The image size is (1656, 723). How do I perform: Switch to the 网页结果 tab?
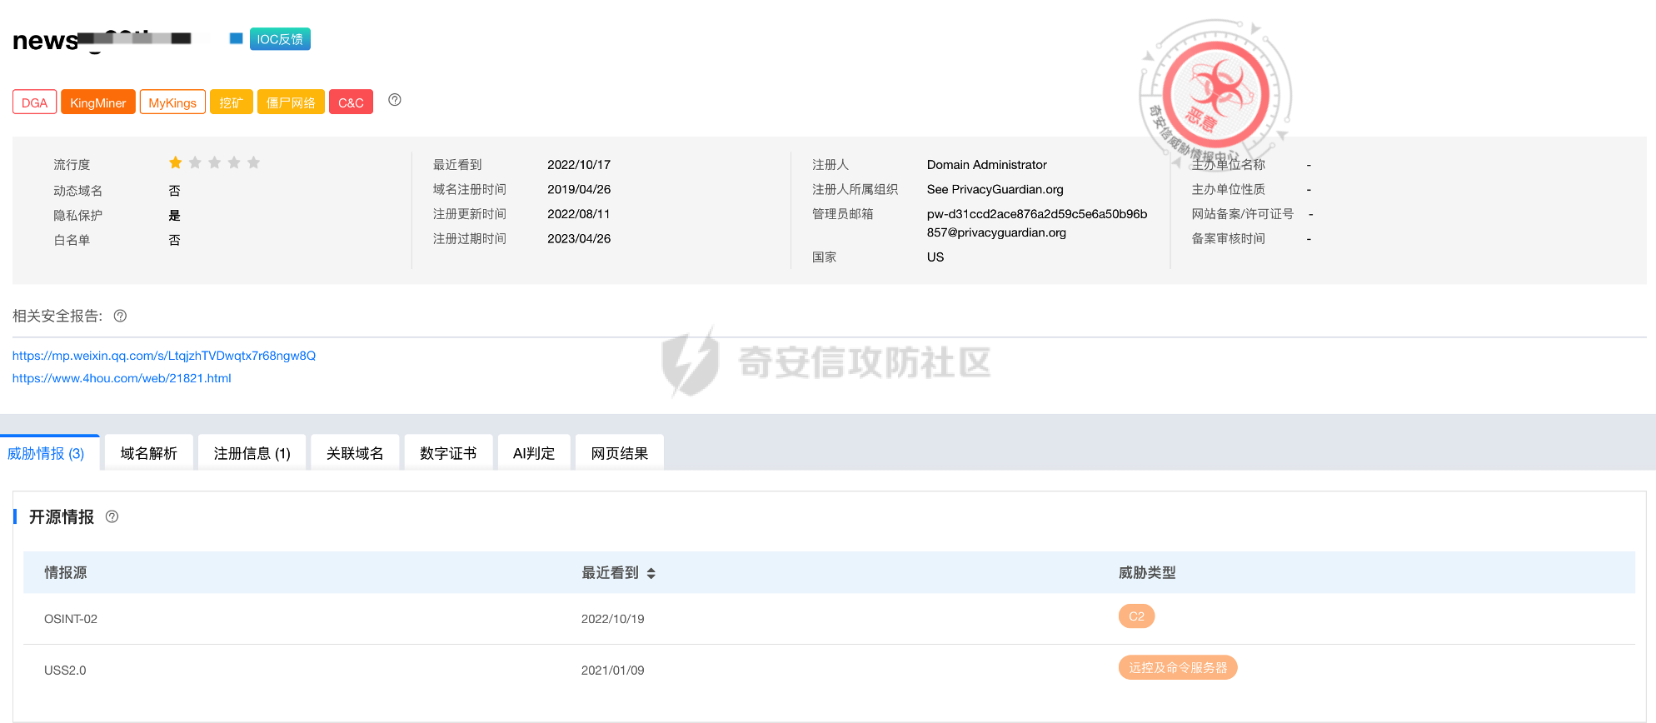click(620, 453)
